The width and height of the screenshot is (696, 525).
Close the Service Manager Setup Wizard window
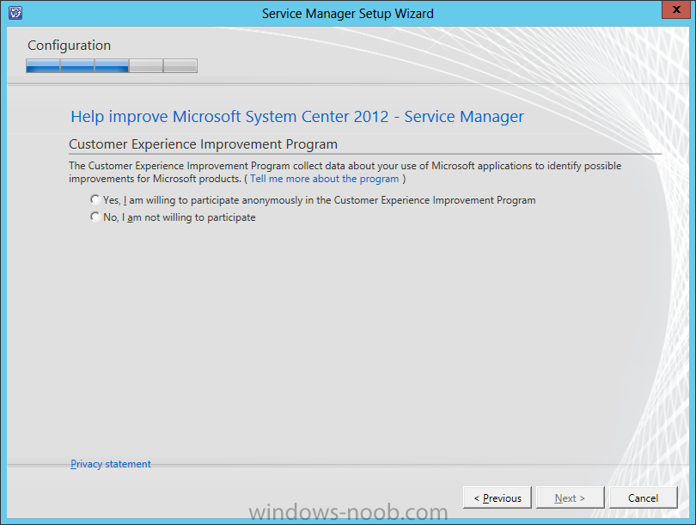[676, 9]
